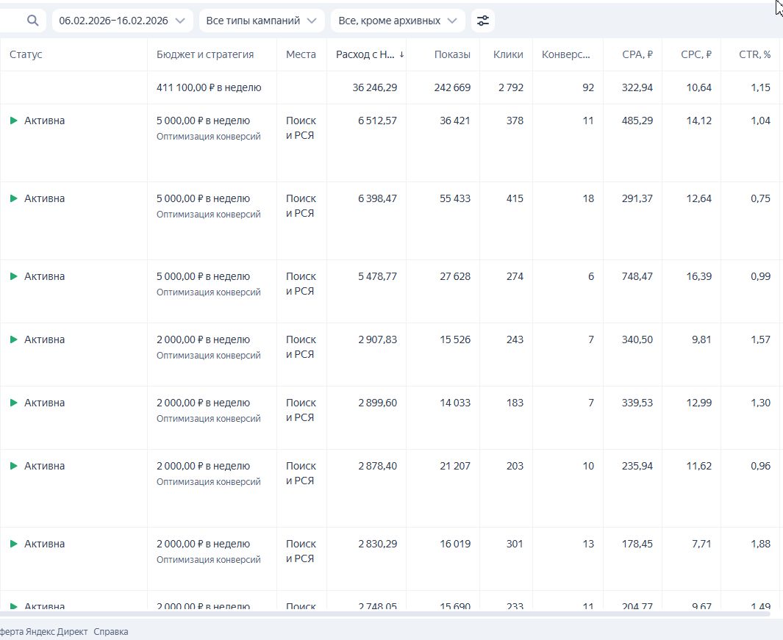
Task: Click the Бюджет и стратегия column header
Action: (205, 54)
